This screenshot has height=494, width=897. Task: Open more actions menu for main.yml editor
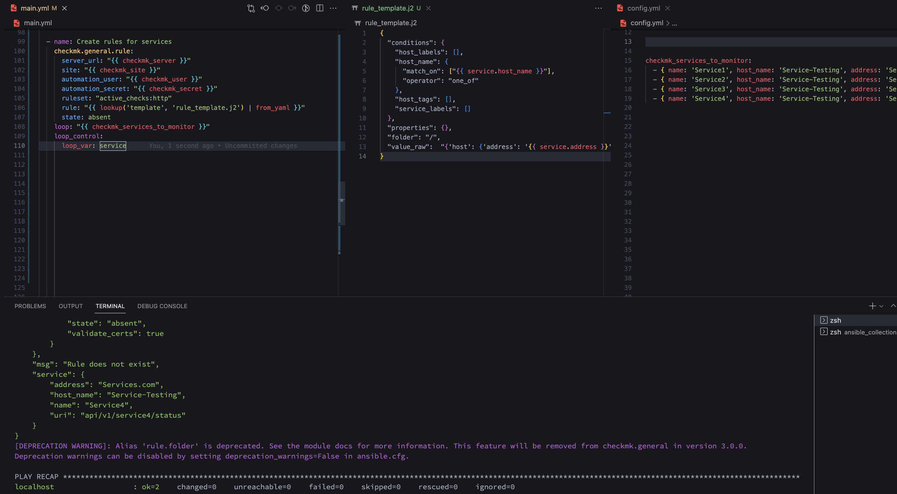pos(333,8)
